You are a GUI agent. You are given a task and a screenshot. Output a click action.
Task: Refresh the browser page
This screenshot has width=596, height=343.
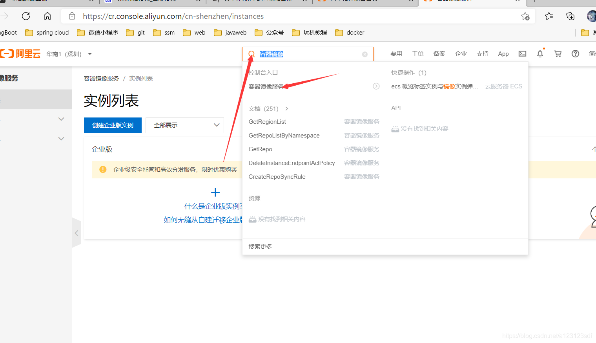click(x=26, y=16)
